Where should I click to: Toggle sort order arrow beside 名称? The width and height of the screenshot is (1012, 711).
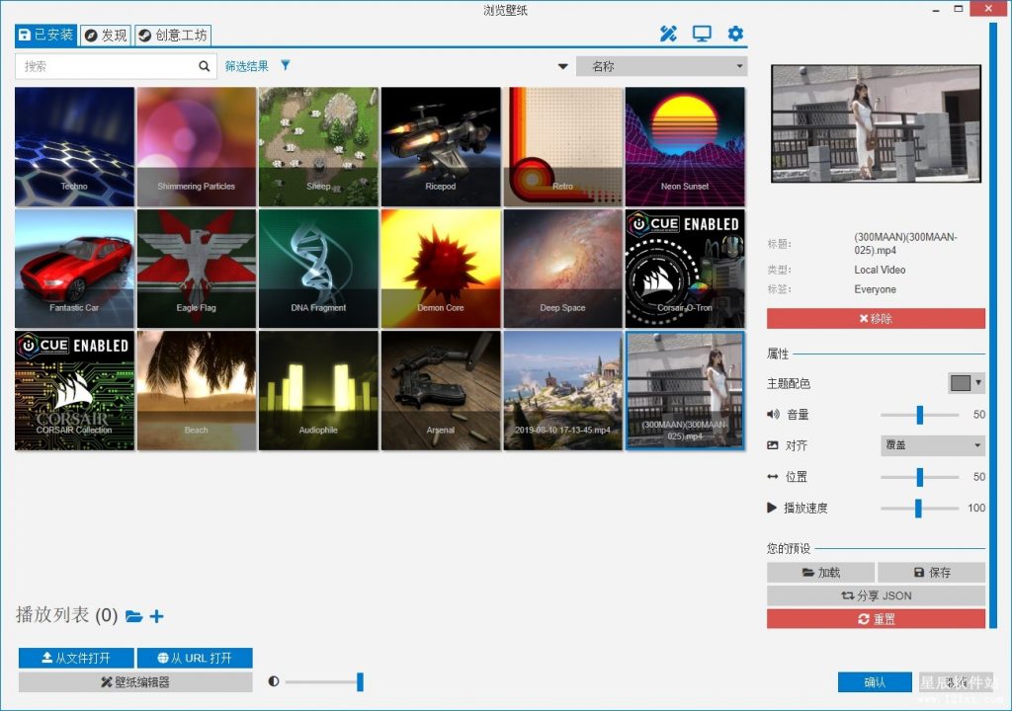point(563,67)
